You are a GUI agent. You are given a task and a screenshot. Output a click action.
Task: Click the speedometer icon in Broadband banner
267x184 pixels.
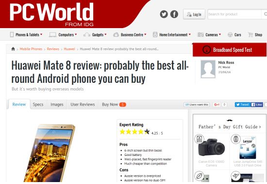(206, 50)
